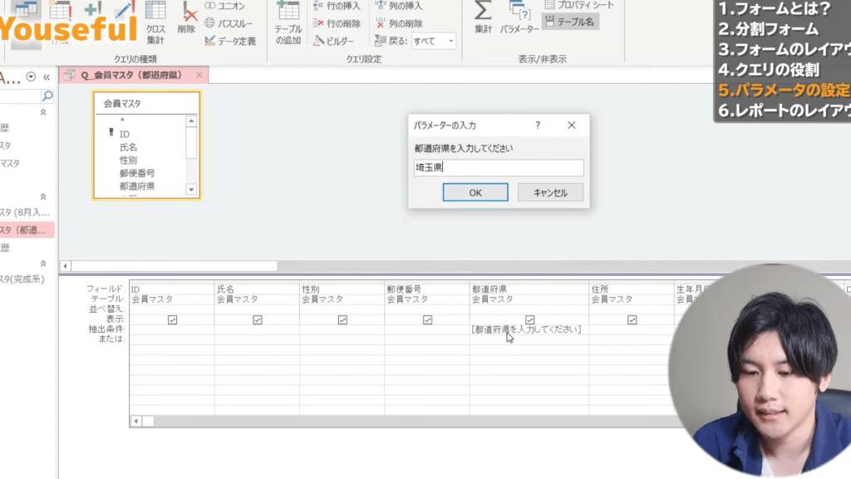Select the Q_会員マスタ（都道府県） query tab
This screenshot has width=851, height=479.
click(132, 75)
